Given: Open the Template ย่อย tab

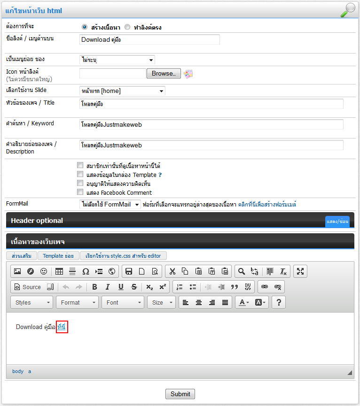Looking at the screenshot, I should (x=58, y=256).
